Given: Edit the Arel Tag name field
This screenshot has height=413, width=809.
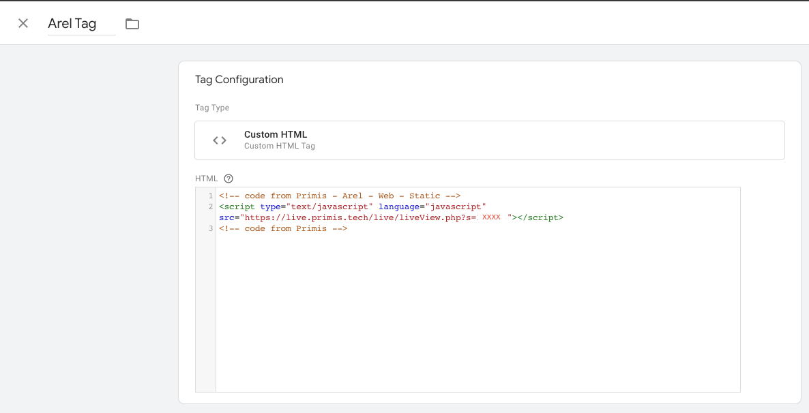Looking at the screenshot, I should (82, 24).
